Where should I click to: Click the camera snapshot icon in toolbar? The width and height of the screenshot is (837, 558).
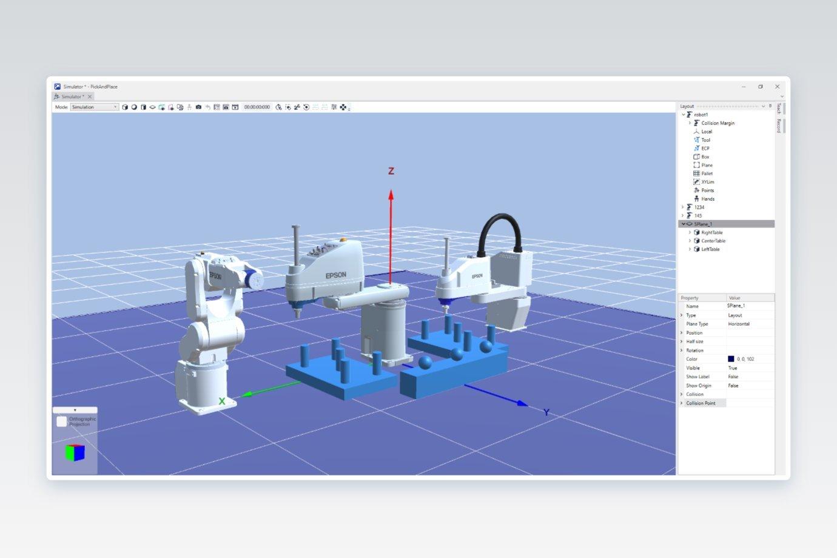click(198, 107)
